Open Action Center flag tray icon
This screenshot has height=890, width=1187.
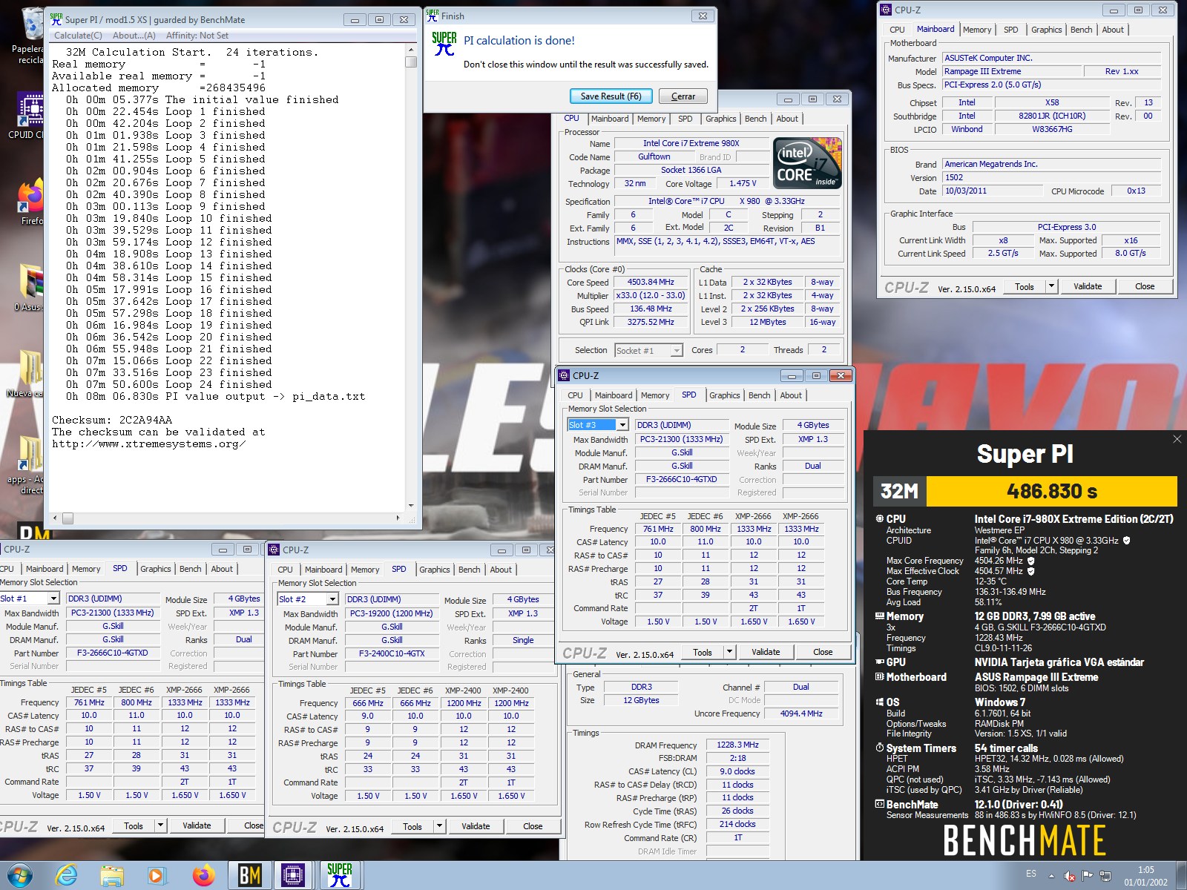[x=1088, y=876]
